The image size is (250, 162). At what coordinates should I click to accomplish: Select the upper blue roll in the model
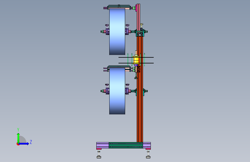point(117,32)
